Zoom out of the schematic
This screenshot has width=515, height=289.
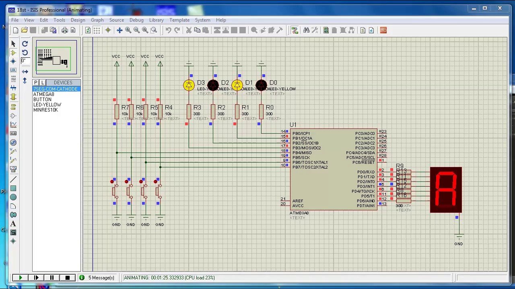[x=136, y=30]
